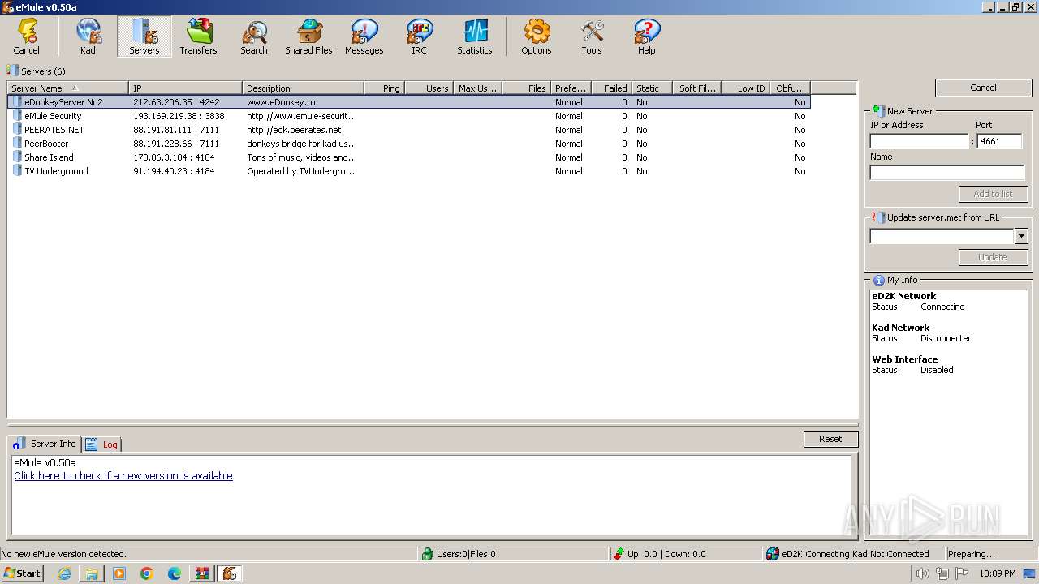The width and height of the screenshot is (1039, 584).
Task: Click the eMule Security server icon
Action: click(16, 116)
